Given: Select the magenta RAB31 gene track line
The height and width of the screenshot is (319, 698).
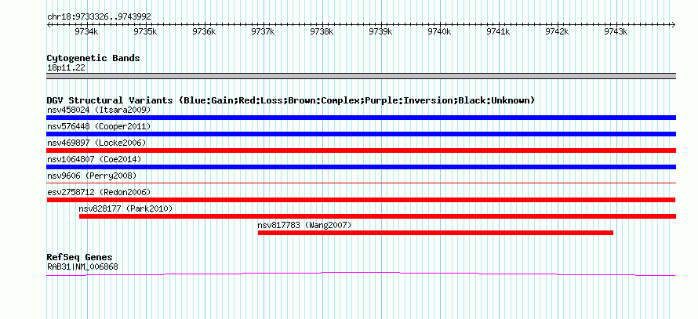Looking at the screenshot, I should (x=361, y=274).
